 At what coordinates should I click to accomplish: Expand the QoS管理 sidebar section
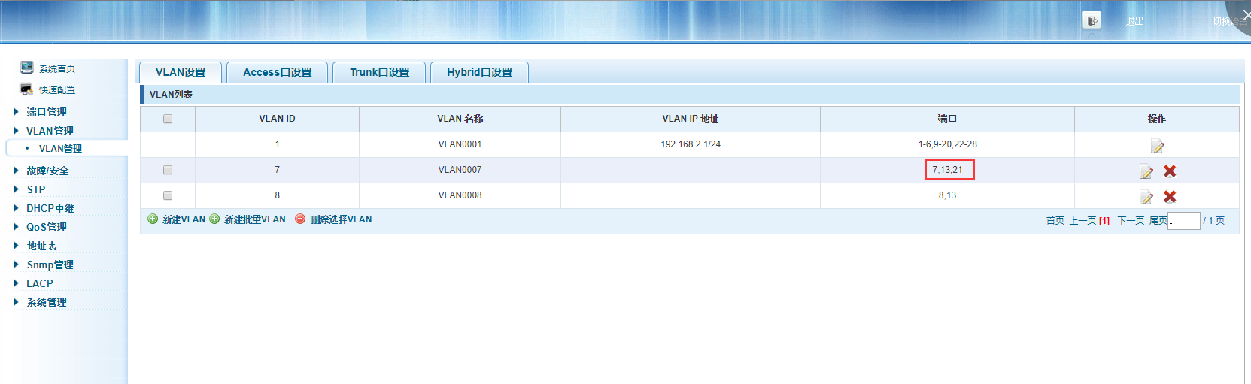click(x=46, y=227)
